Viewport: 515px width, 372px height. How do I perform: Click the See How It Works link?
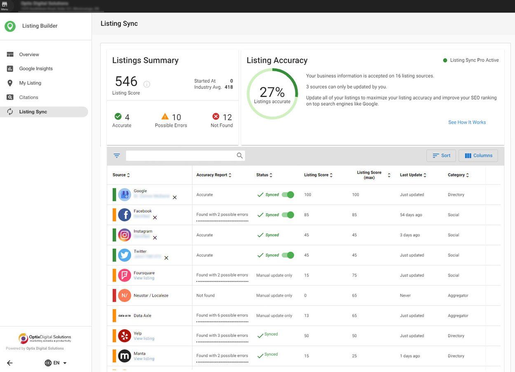pos(467,122)
